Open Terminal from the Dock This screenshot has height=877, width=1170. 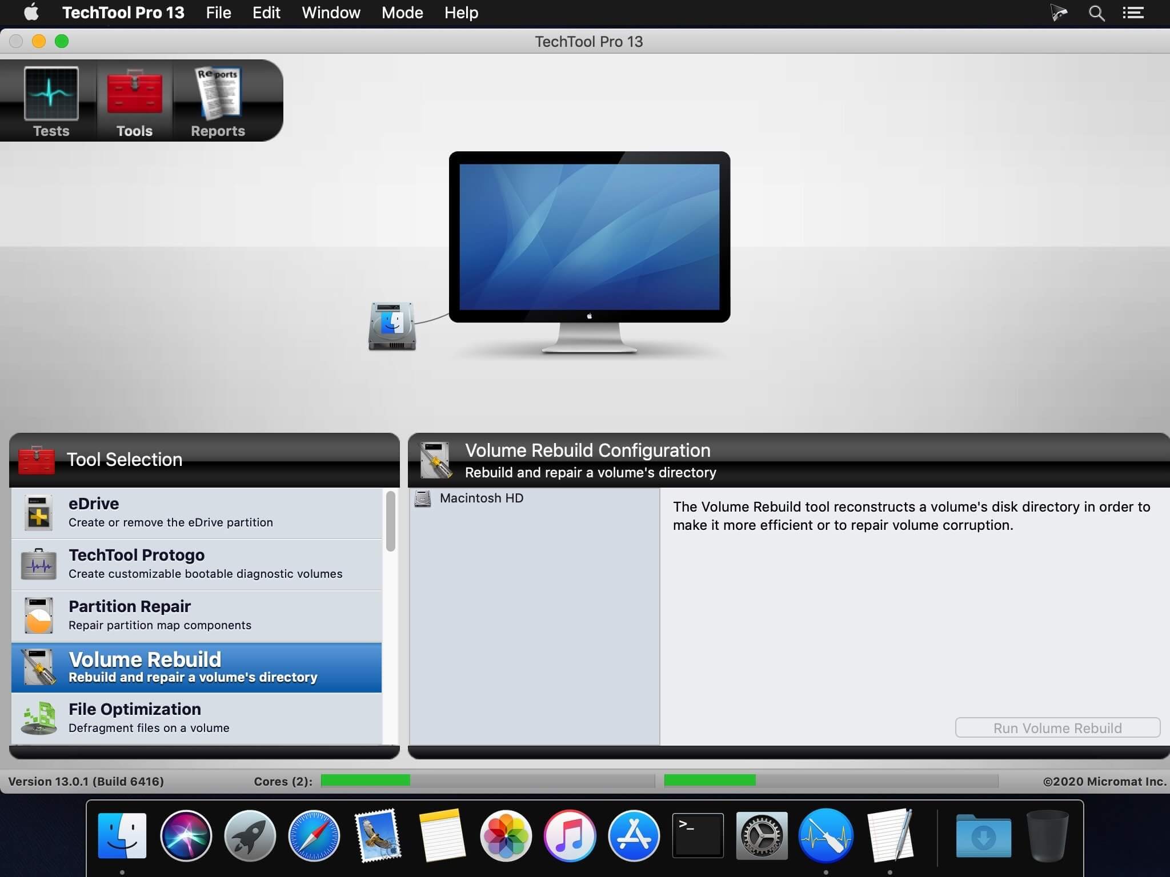[698, 836]
